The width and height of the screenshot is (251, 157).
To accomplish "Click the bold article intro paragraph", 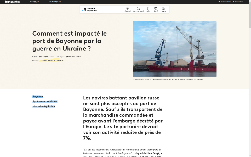I will point(123,118).
